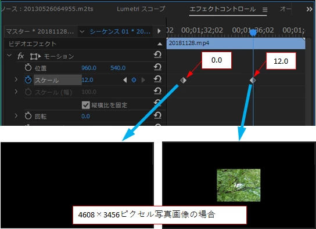This screenshot has width=316, height=229.
Task: Uncheck 縦横比を固定 checkbox
Action: click(x=85, y=105)
